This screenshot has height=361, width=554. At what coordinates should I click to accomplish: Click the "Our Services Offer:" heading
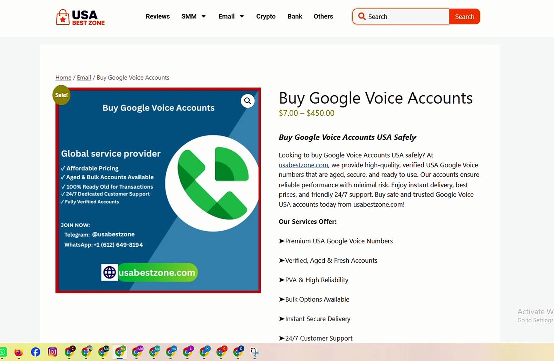(x=308, y=222)
